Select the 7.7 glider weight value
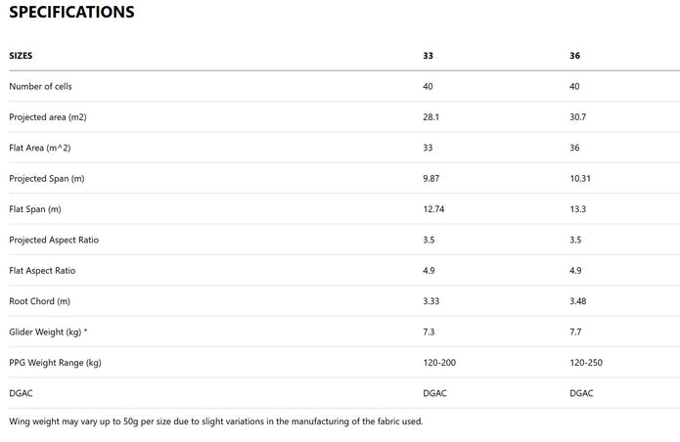This screenshot has width=680, height=442. point(575,332)
